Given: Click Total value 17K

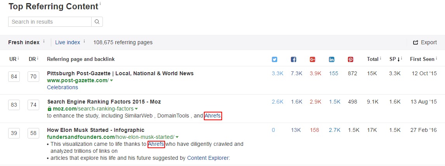Looking at the screenshot, I should click(372, 130).
